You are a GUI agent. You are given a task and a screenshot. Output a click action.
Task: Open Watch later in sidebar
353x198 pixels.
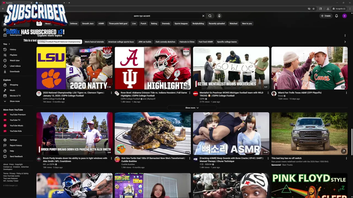click(15, 61)
